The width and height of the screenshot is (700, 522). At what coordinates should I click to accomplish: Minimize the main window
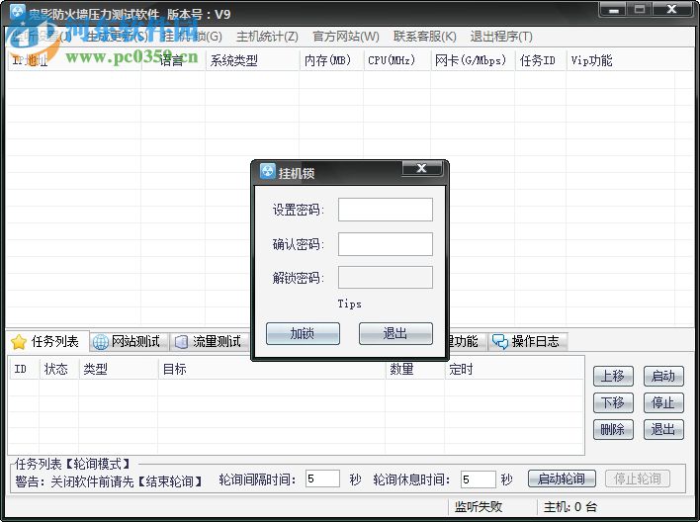pyautogui.click(x=613, y=9)
